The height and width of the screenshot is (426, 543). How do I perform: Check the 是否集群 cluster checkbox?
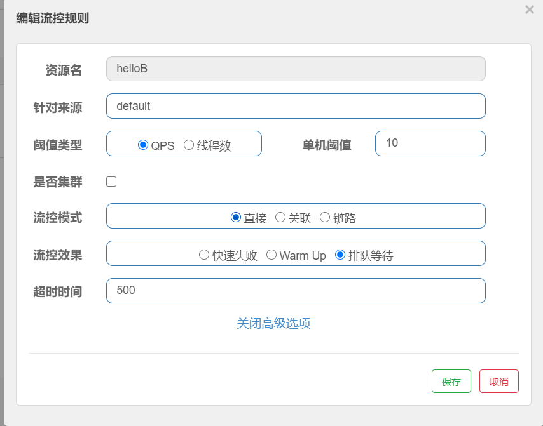pos(111,182)
